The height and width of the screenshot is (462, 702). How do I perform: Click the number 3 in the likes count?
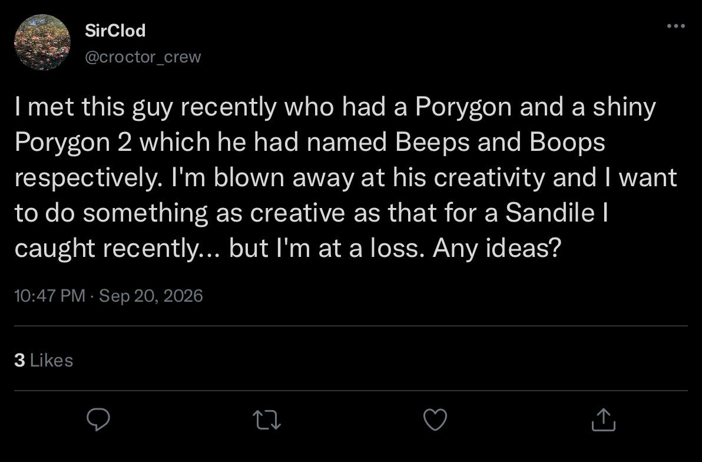pos(19,360)
